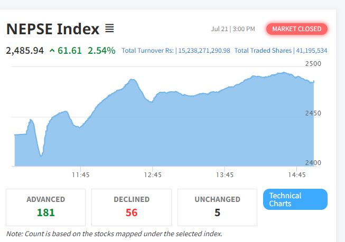Image resolution: width=345 pixels, height=242 pixels.
Task: Click the 2400 y-axis label
Action: click(313, 163)
